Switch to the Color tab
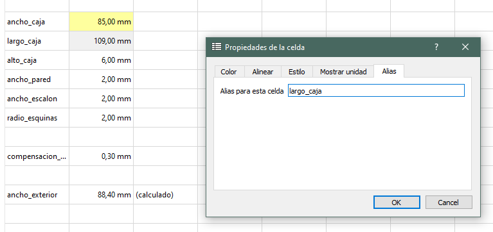Viewport: 493px width, 232px height. tap(229, 72)
